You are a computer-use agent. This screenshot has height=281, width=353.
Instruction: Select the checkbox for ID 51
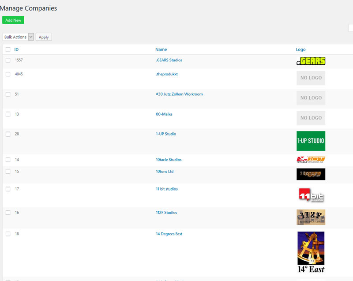(x=8, y=94)
